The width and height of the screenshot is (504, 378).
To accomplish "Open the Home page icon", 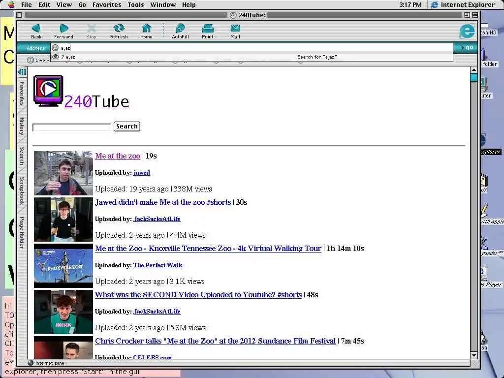I will tap(146, 31).
